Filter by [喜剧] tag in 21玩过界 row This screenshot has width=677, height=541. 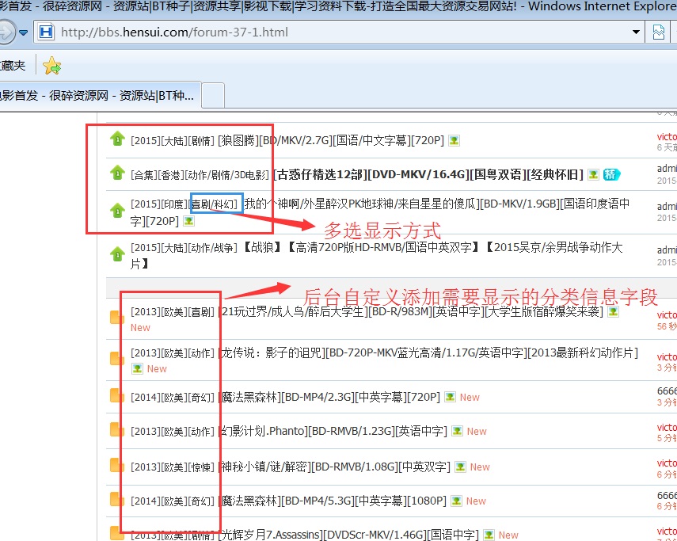coord(201,312)
